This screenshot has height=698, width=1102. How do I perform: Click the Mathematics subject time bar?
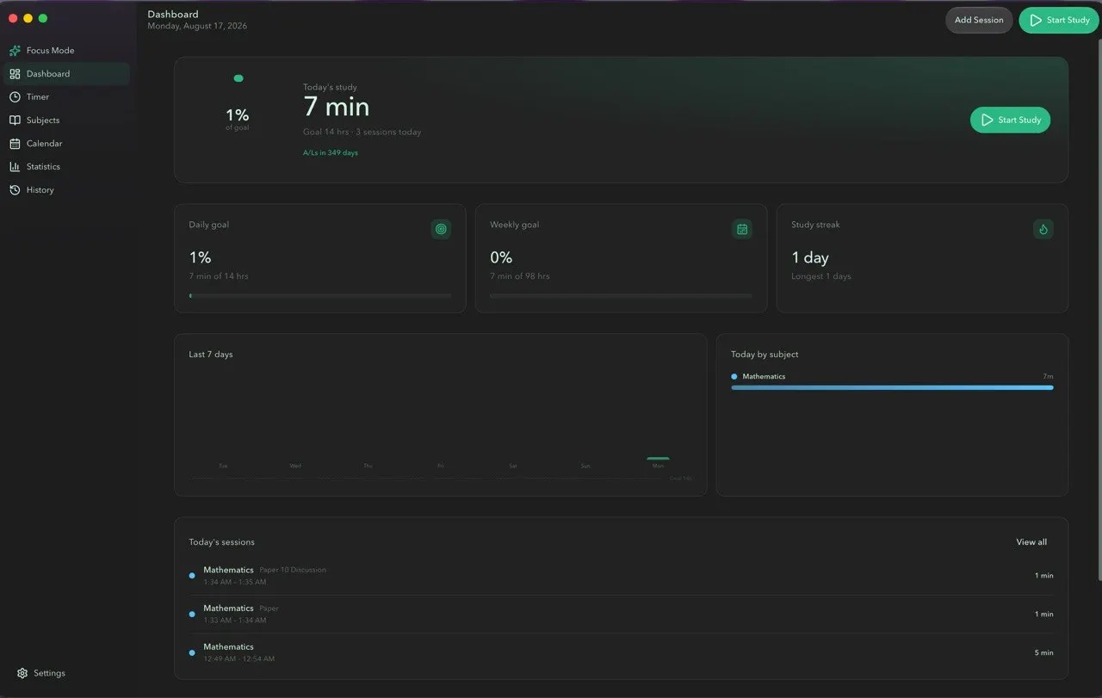892,388
